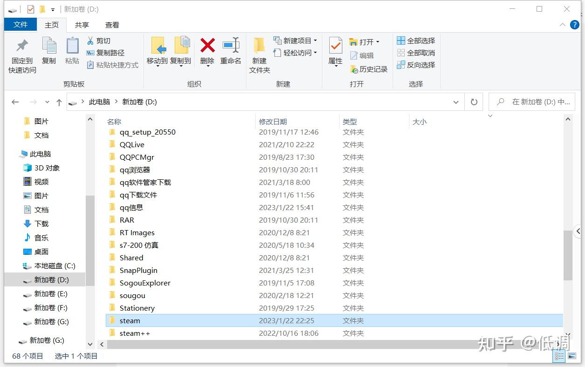This screenshot has height=367, width=585.
Task: Select the QQLive folder row
Action: pos(334,144)
